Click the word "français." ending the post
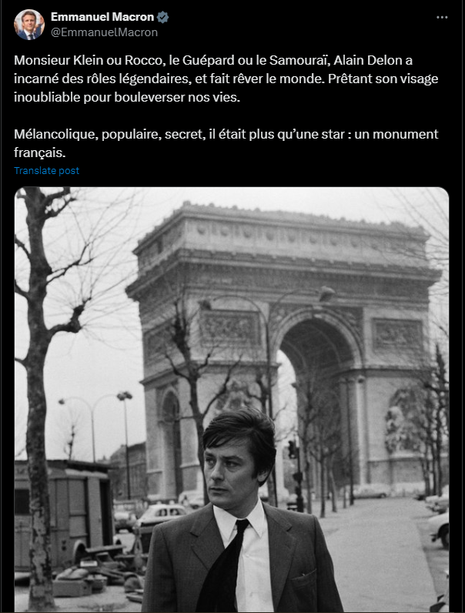Screen dimensions: 465x613 [x=39, y=152]
